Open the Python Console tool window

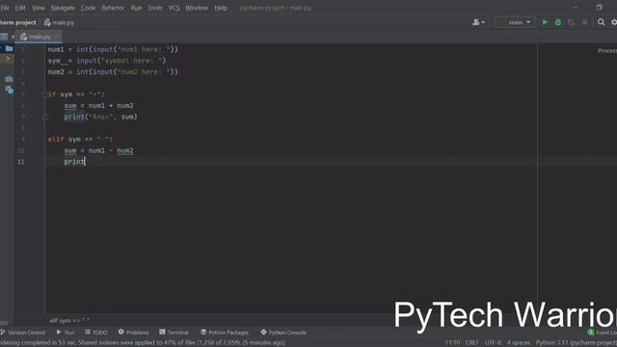point(283,333)
